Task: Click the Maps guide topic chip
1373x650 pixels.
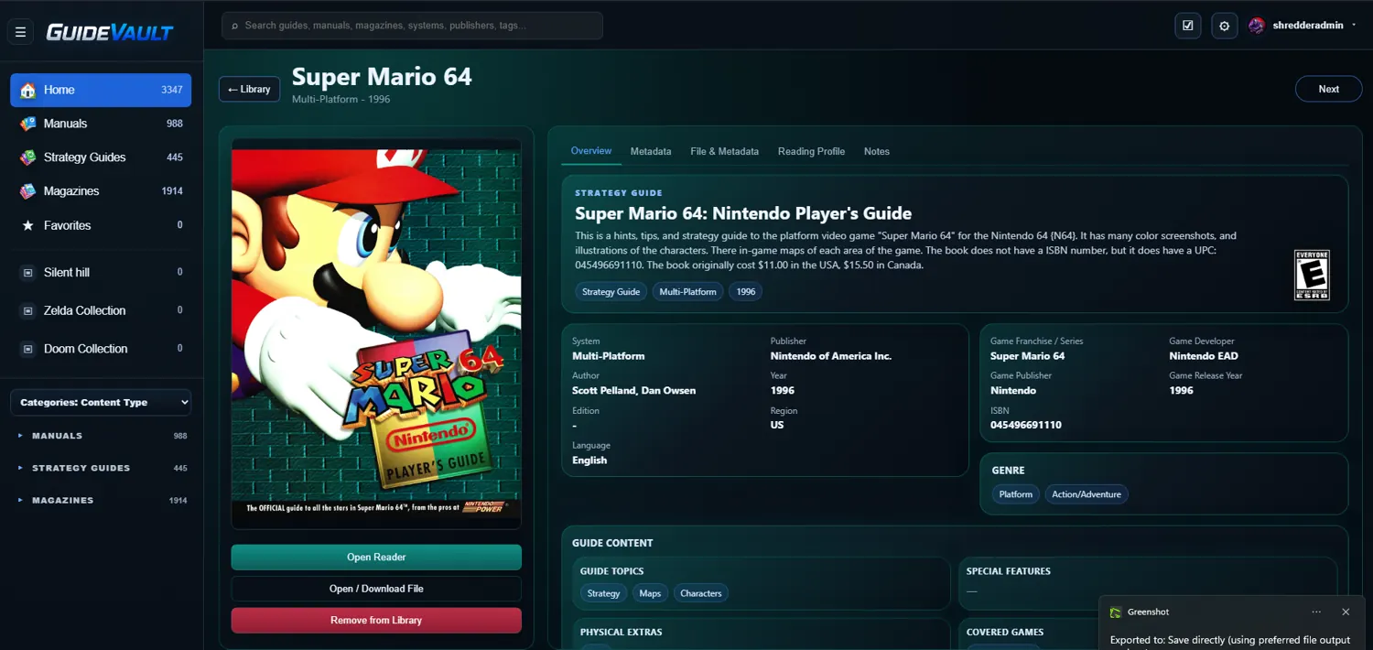Action: click(x=650, y=593)
